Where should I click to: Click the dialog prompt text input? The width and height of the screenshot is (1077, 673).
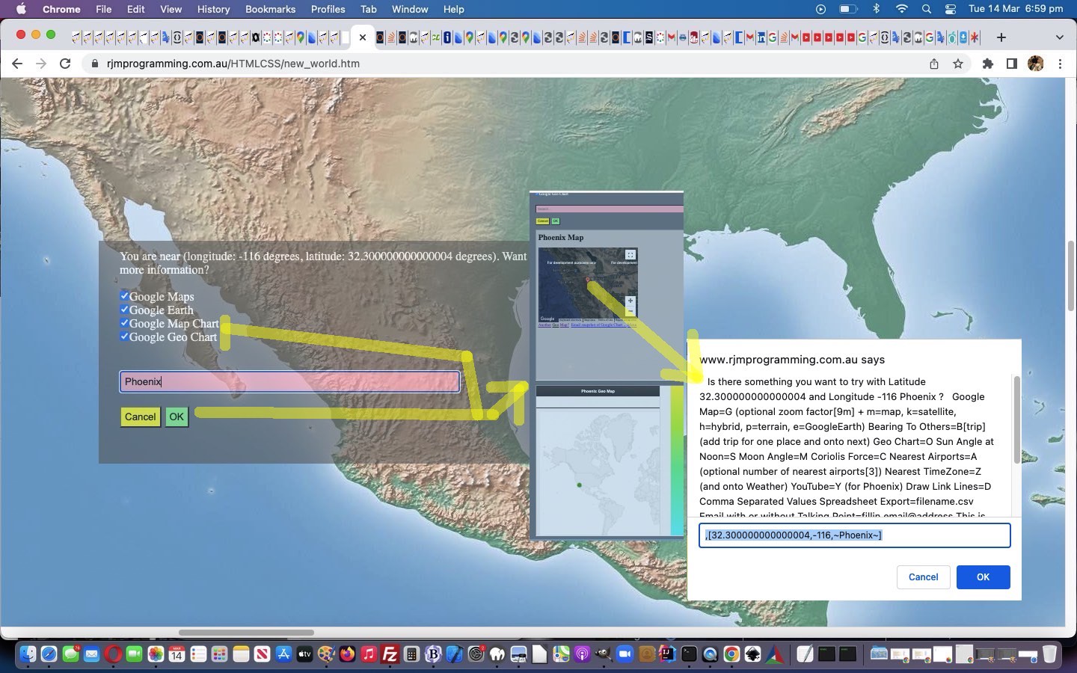click(854, 535)
